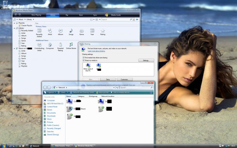Toggle 'Find media that others are sharing'
This screenshot has height=148, width=237.
click(x=83, y=58)
